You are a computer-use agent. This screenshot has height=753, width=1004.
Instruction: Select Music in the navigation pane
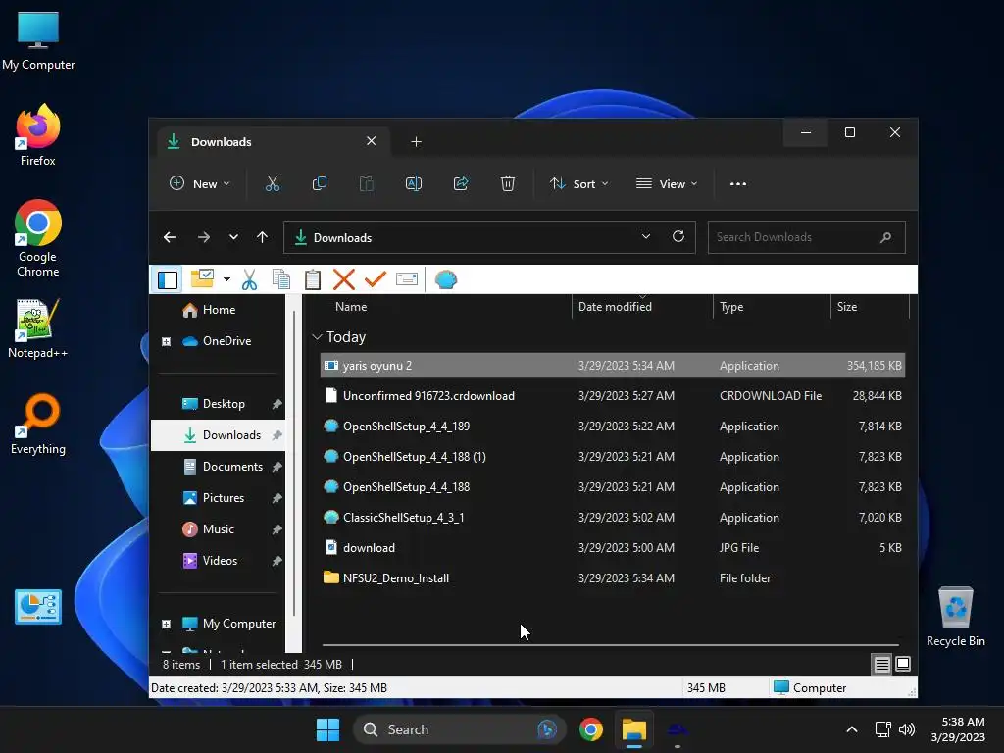[x=219, y=529]
